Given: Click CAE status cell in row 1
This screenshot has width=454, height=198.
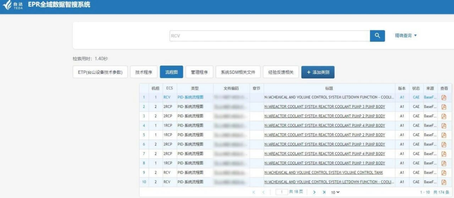Looking at the screenshot, I should (416, 97).
